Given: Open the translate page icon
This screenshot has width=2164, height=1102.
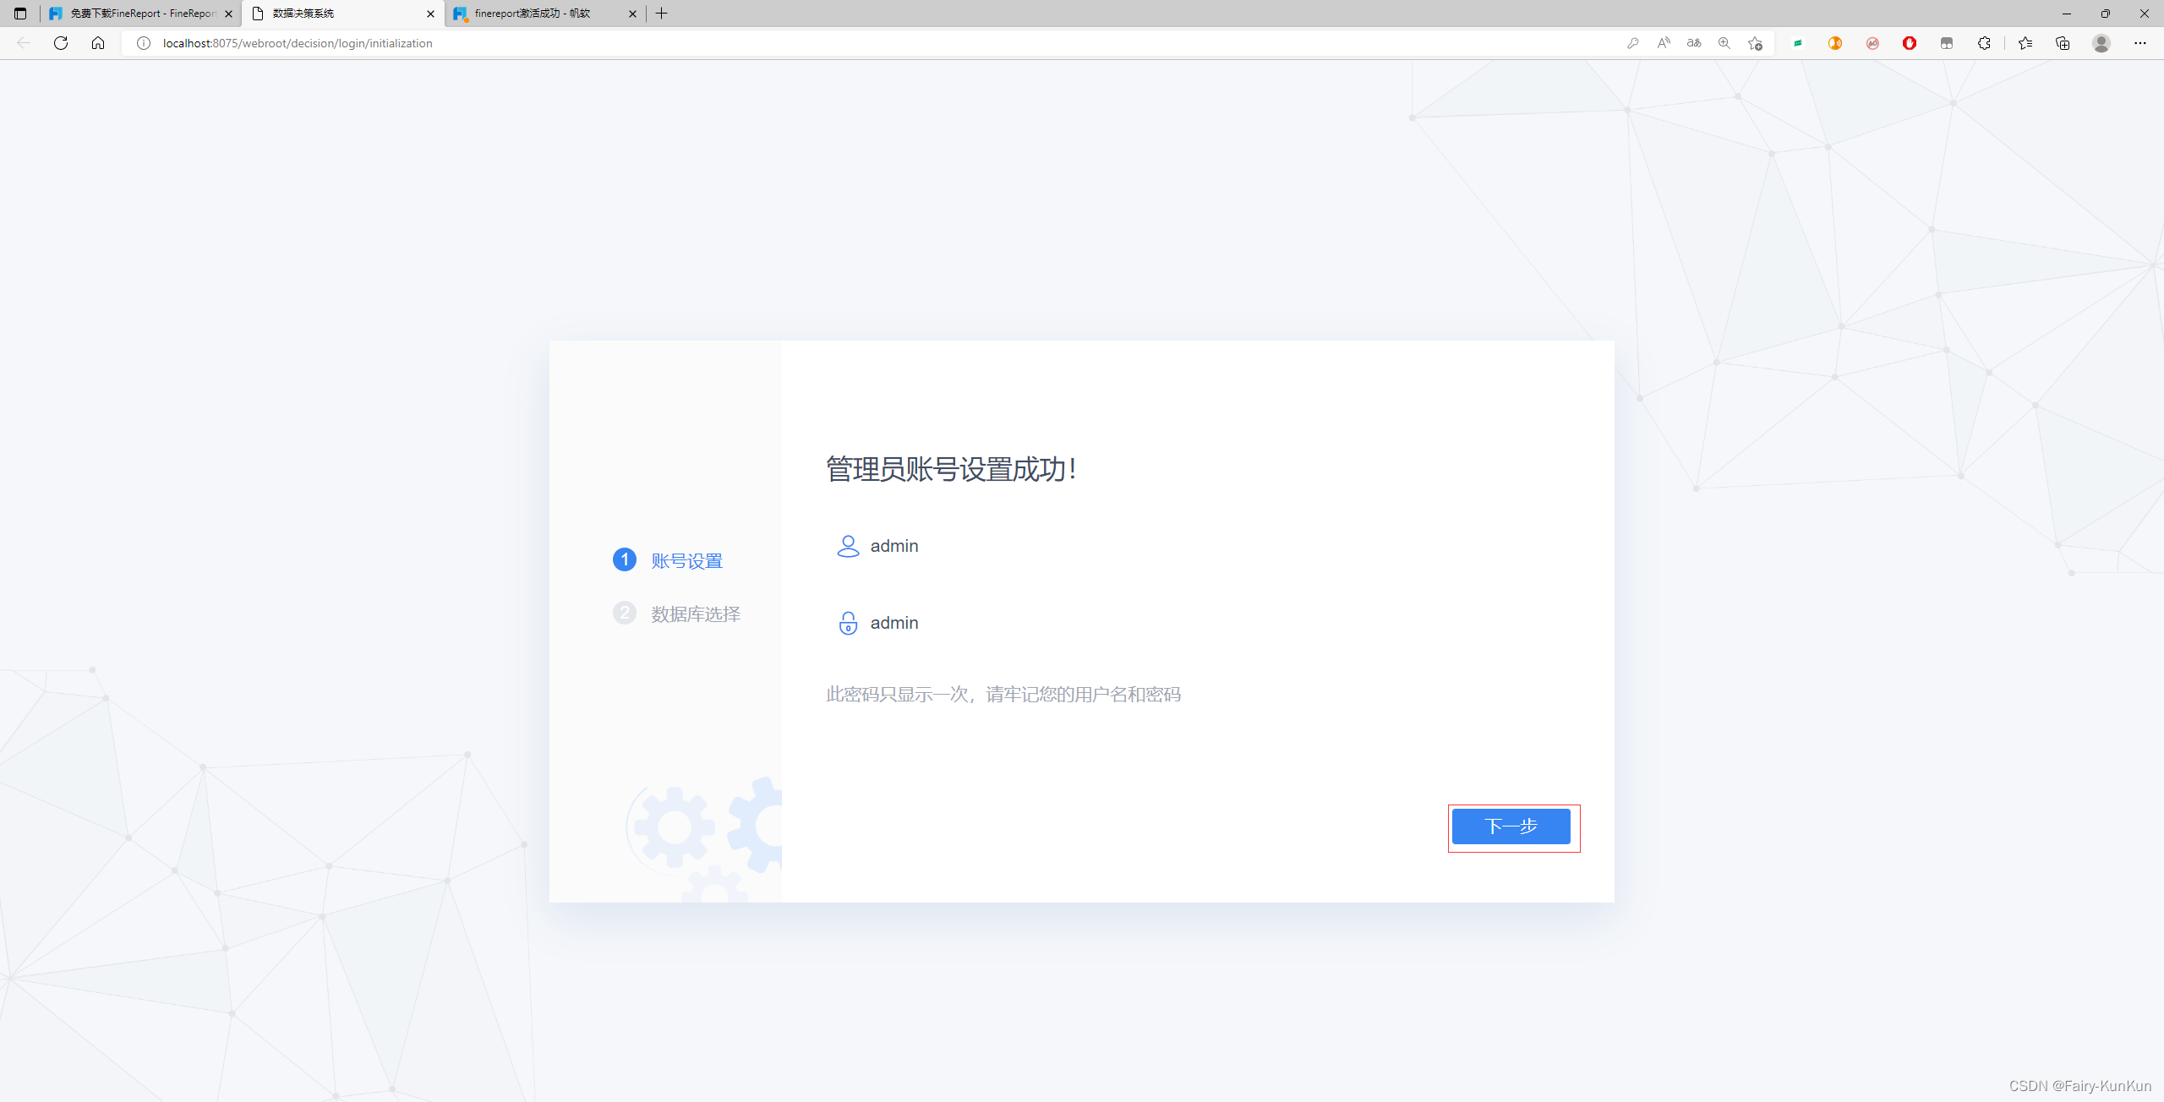Looking at the screenshot, I should (x=1693, y=43).
